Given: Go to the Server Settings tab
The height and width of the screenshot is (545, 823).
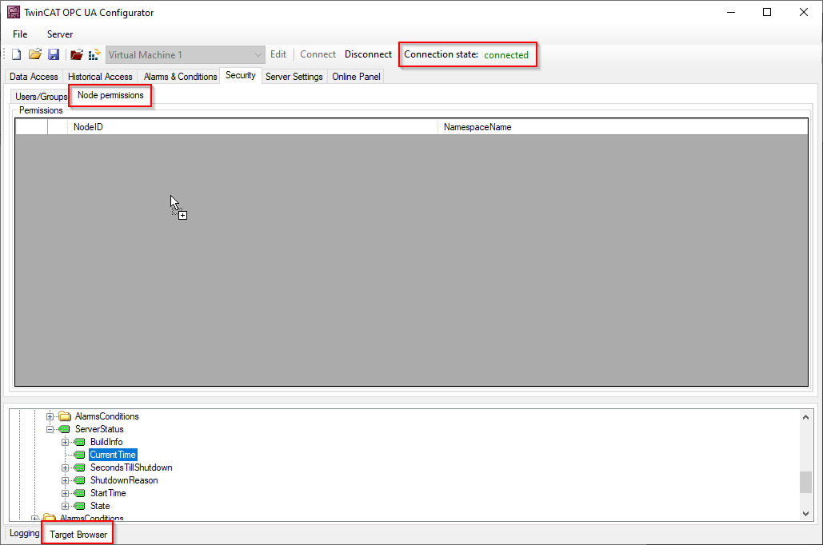Looking at the screenshot, I should pyautogui.click(x=294, y=77).
